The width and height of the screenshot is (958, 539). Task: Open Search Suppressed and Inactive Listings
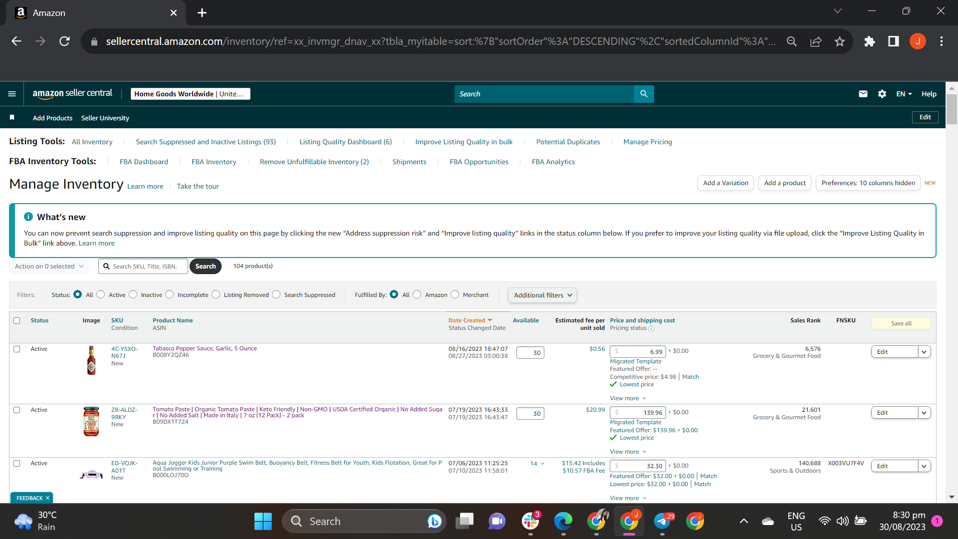[206, 142]
